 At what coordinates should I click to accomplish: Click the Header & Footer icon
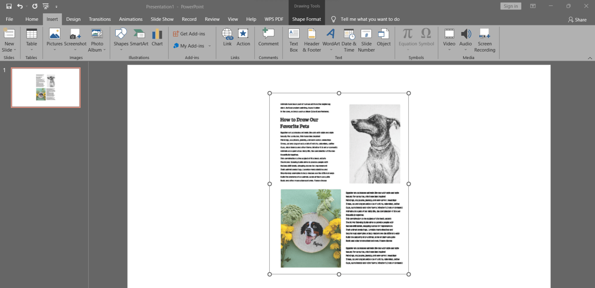312,40
